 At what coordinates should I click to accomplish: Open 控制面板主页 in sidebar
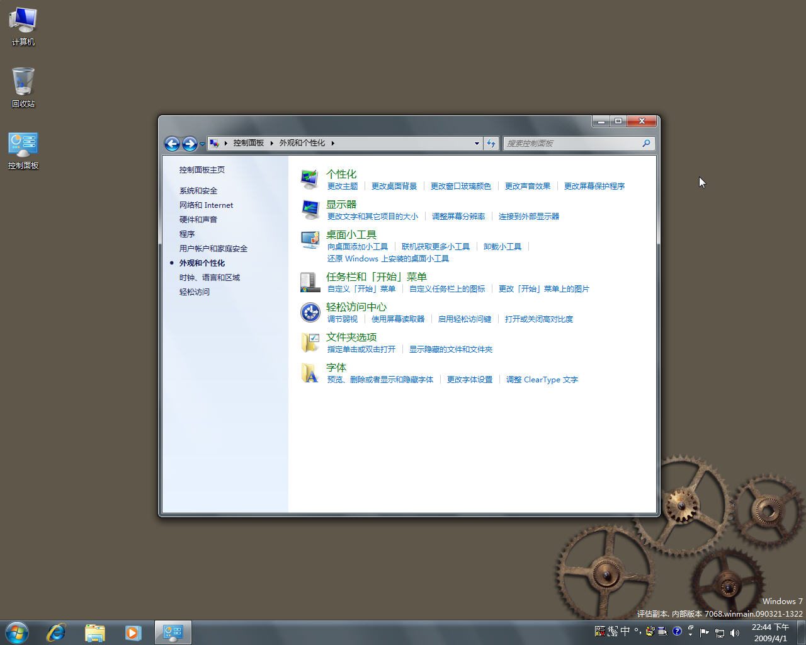202,170
